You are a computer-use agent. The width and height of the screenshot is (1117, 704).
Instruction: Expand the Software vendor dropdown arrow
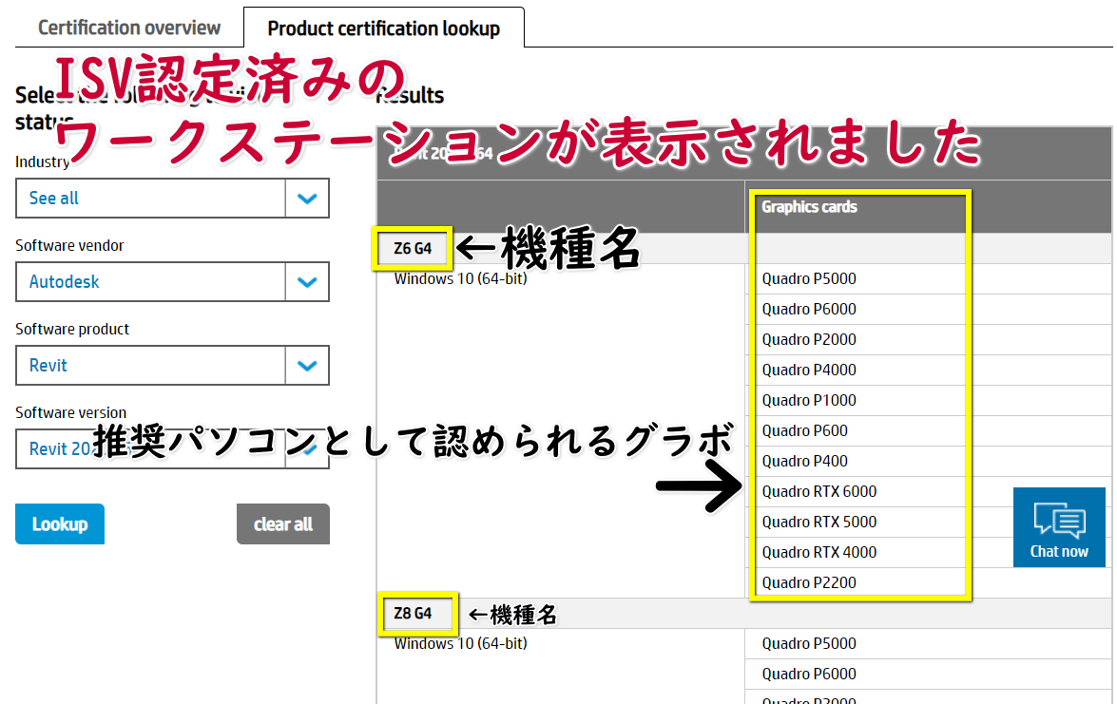307,282
